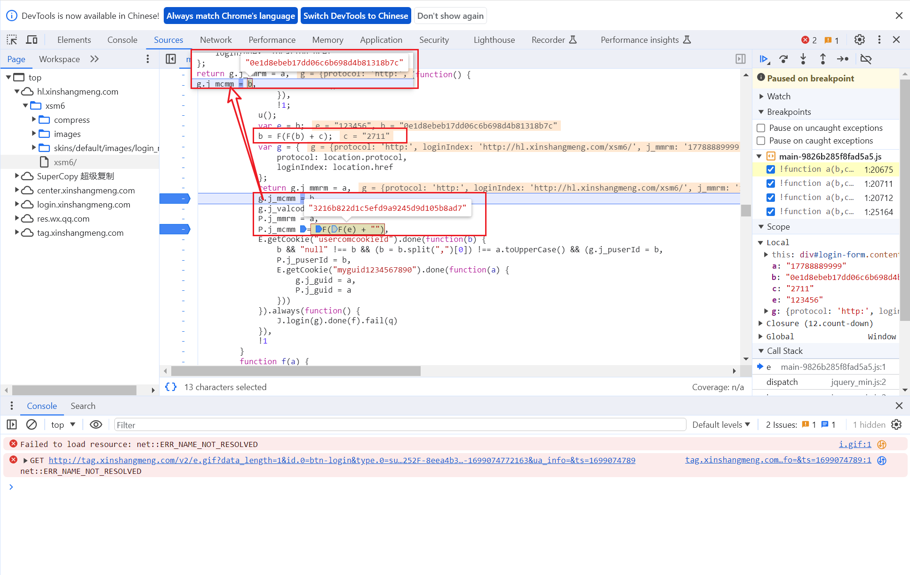Clear the console output
Screen dimensions: 910x575
click(x=32, y=424)
